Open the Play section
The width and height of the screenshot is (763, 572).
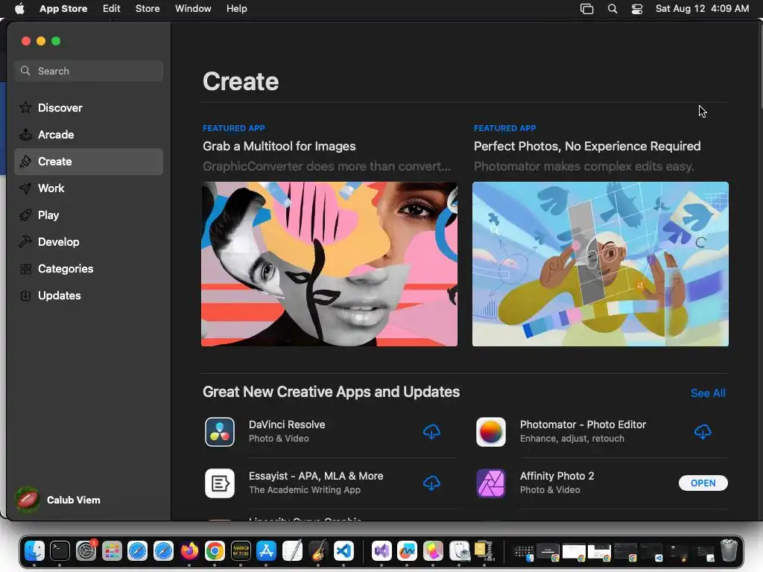tap(89, 215)
